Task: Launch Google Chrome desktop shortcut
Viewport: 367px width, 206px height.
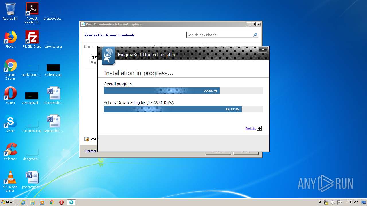Action: (x=10, y=69)
